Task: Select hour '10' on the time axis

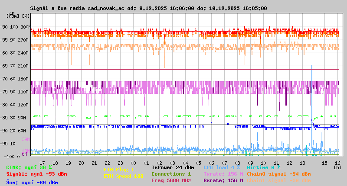Action: tap(263, 163)
